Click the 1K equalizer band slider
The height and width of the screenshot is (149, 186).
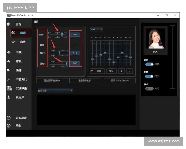(x=114, y=62)
